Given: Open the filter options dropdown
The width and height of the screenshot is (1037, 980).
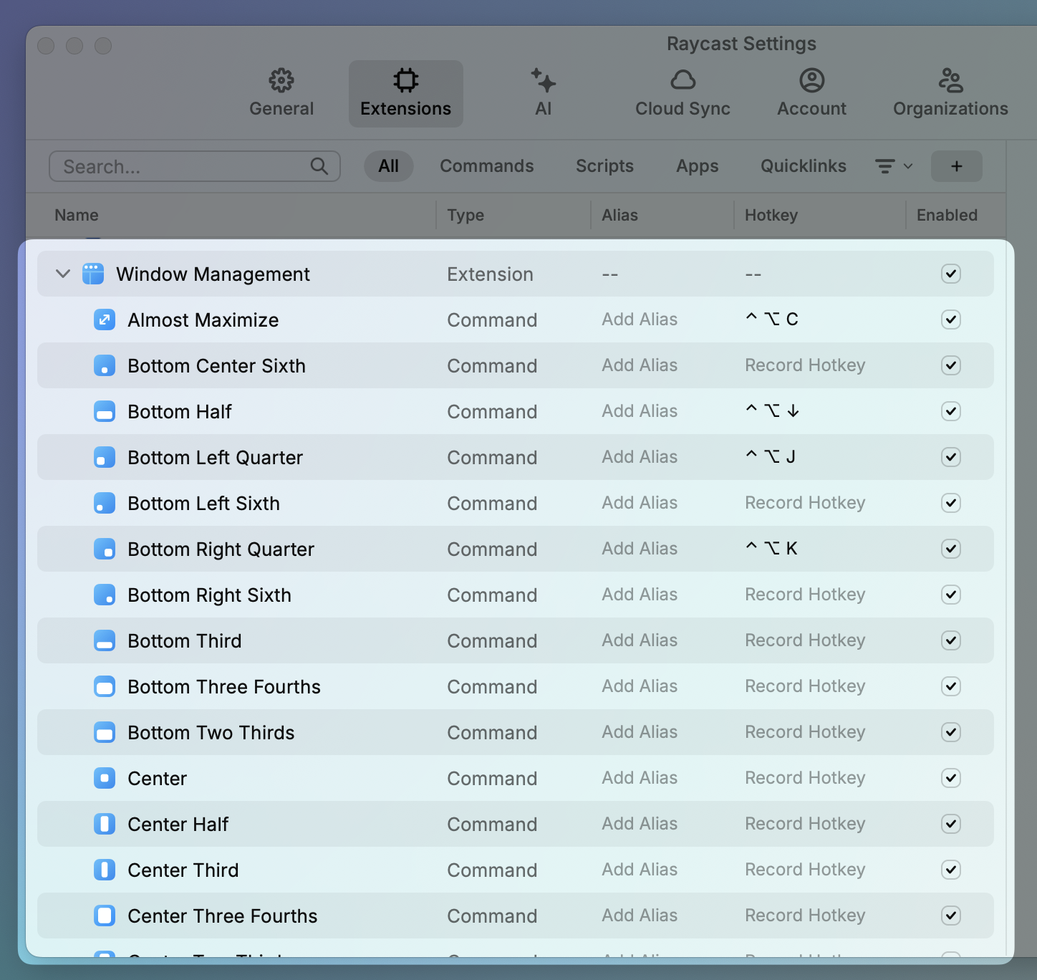Looking at the screenshot, I should coord(894,166).
